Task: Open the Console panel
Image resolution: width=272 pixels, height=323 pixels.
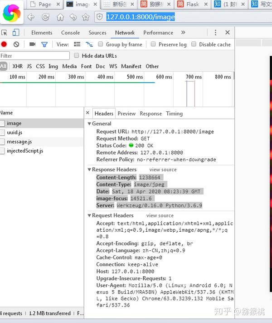Action: (x=70, y=33)
